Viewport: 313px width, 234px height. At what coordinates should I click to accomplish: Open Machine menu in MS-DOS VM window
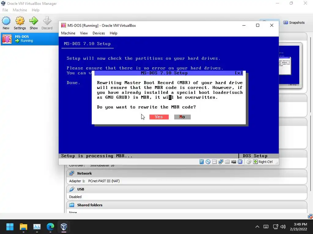(68, 33)
